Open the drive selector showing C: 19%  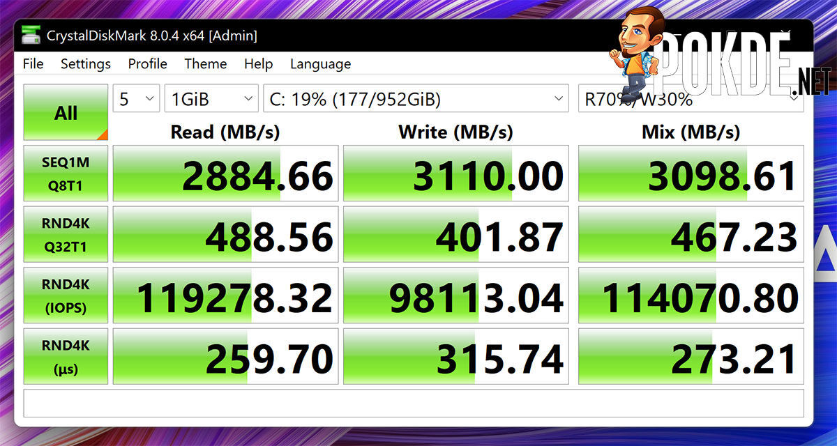coord(416,99)
